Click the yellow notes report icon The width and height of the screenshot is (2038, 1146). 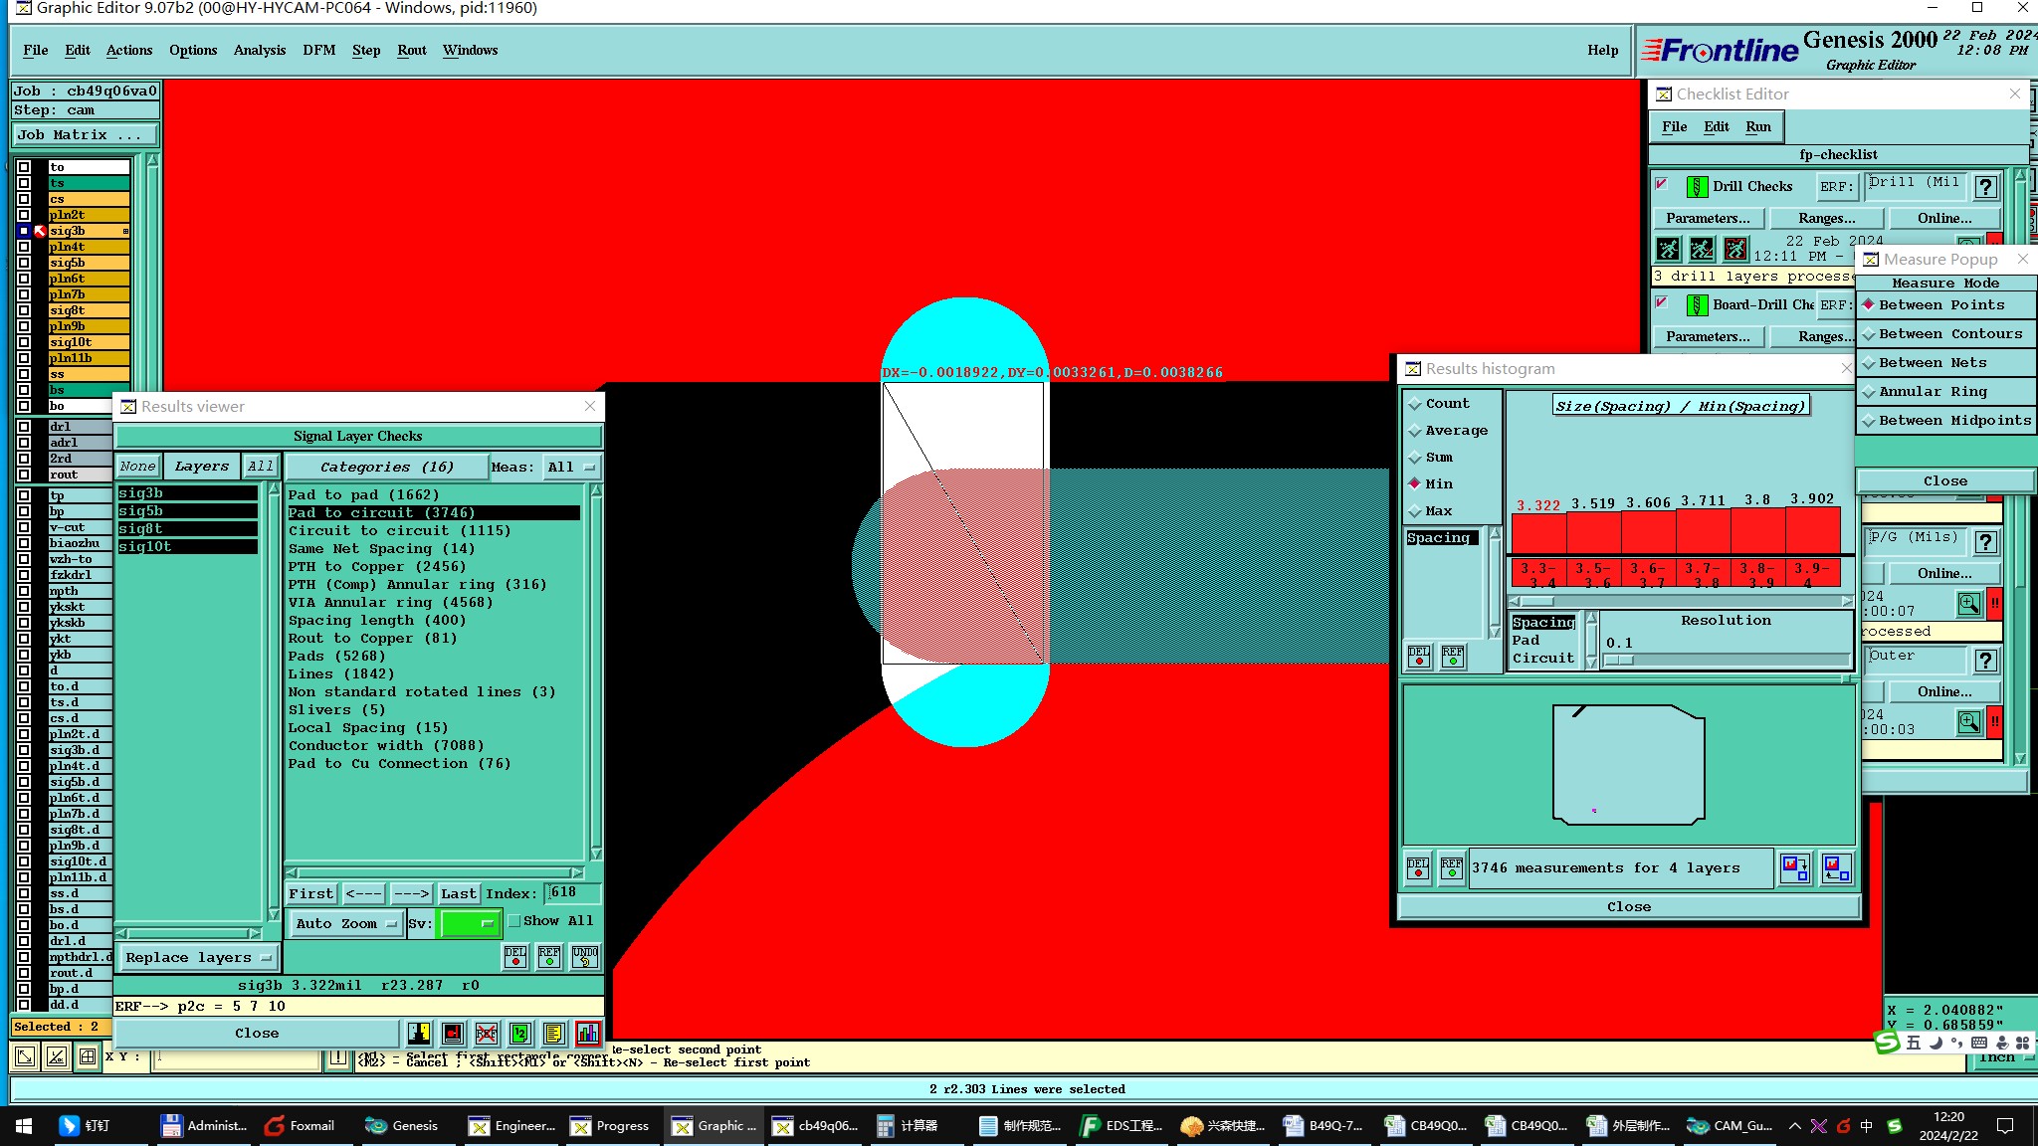coord(554,1034)
